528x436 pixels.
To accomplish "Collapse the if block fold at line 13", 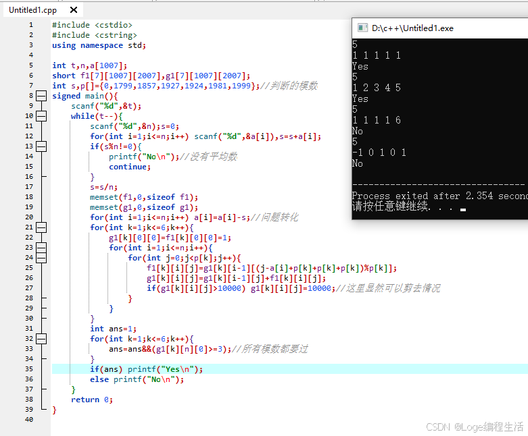I will point(41,146).
